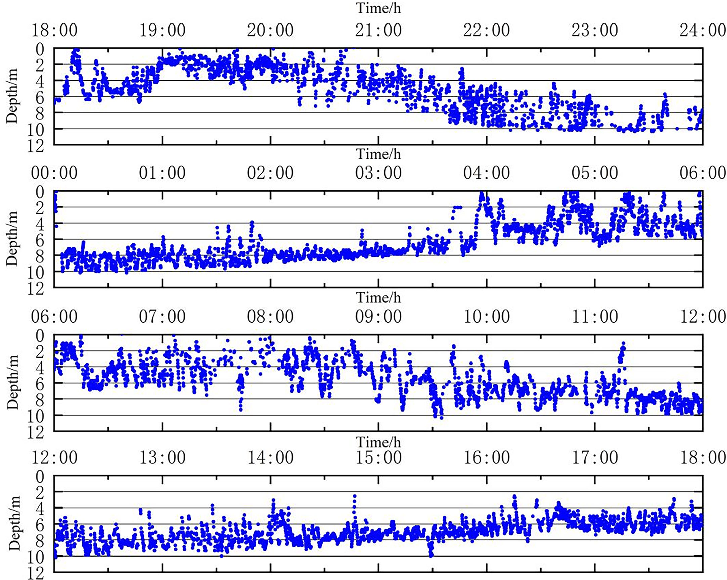Click the 11:00 time label
Viewport: 727px width, 580px height.
(x=595, y=317)
